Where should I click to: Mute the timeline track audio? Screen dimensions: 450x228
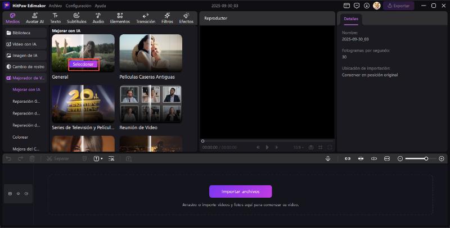click(26, 193)
